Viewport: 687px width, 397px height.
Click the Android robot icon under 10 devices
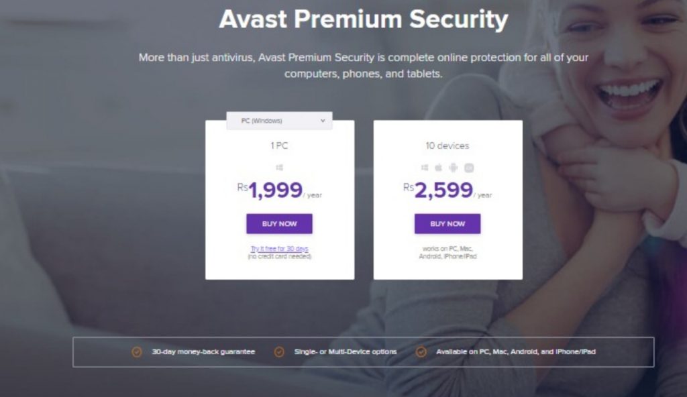tap(454, 167)
